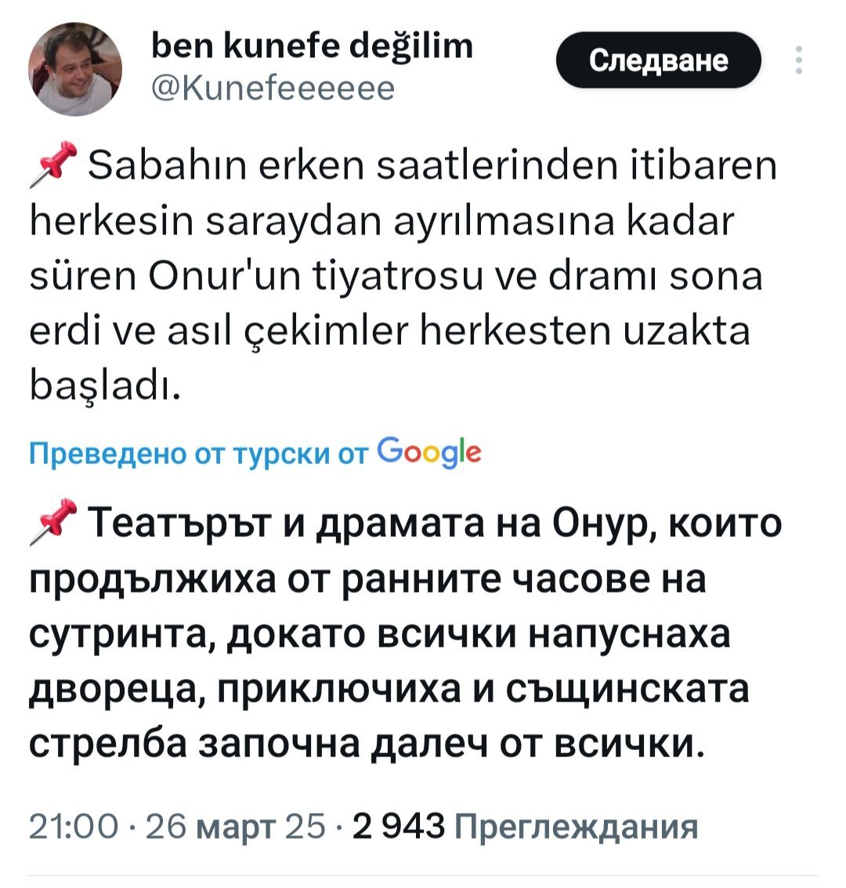846x888 pixels.
Task: Open the Преглеждания views label
Action: tap(575, 826)
